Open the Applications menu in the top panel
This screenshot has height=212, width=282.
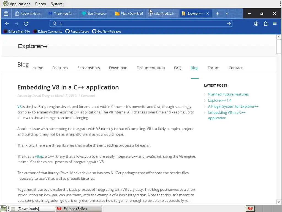pyautogui.click(x=17, y=4)
